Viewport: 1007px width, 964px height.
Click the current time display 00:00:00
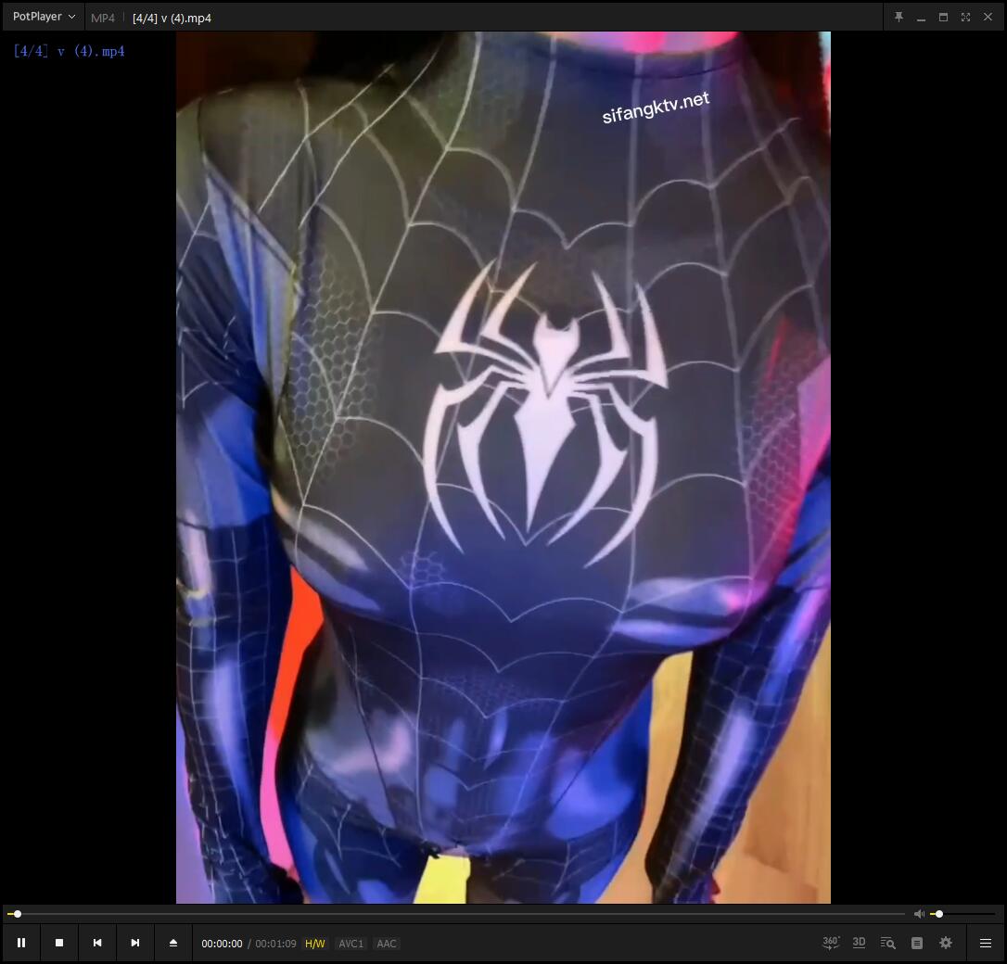[x=222, y=944]
